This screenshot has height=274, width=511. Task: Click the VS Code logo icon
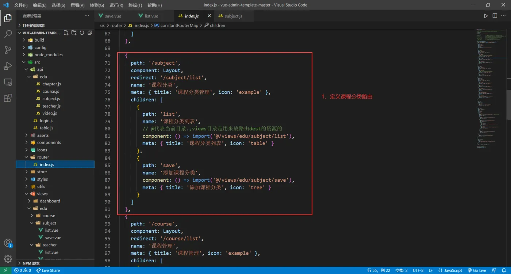click(x=6, y=5)
